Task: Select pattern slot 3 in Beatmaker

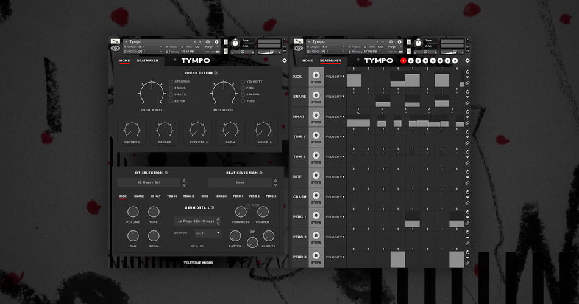Action: click(x=418, y=61)
